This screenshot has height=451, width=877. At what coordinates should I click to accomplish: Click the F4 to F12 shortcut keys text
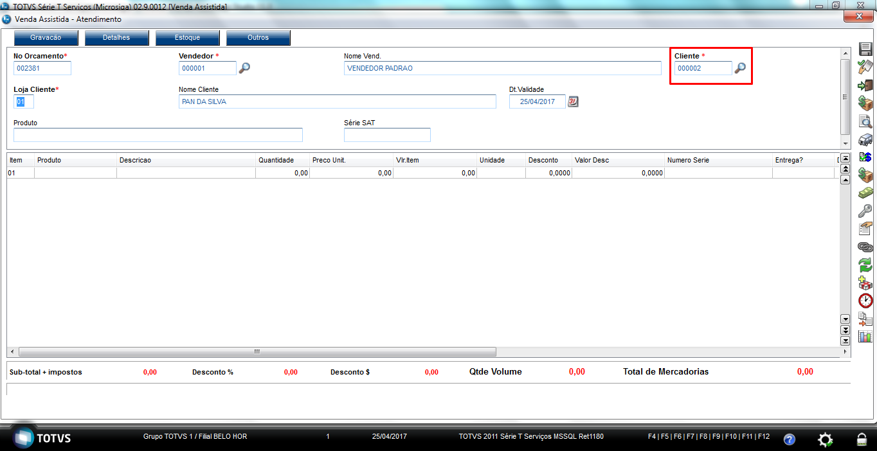709,437
